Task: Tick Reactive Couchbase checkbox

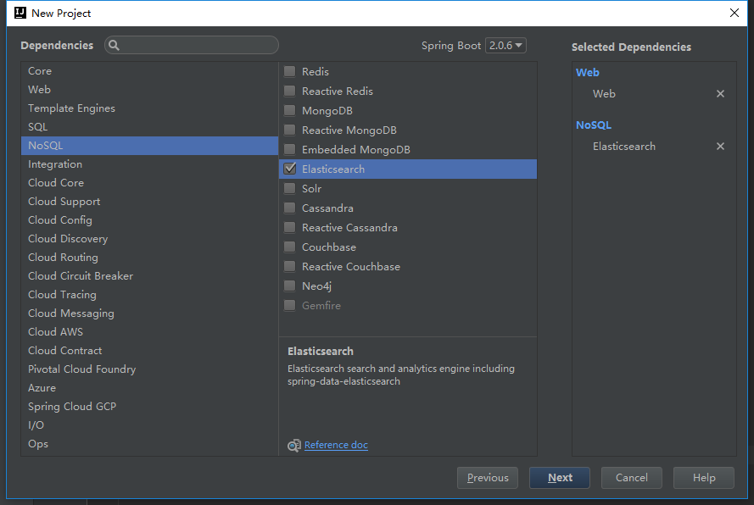Action: coord(289,266)
